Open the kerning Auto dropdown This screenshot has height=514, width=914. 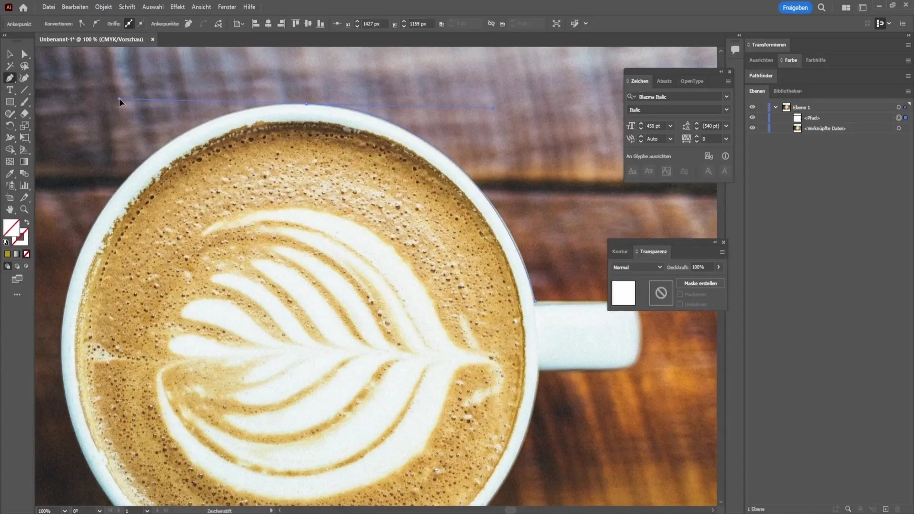point(670,139)
